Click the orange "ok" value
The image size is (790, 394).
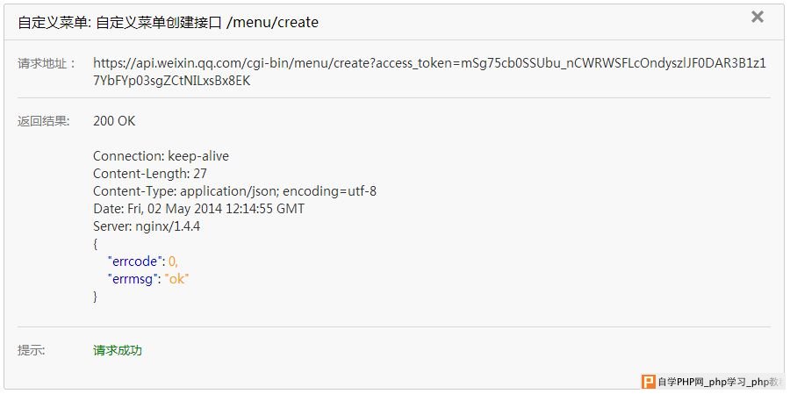click(176, 279)
